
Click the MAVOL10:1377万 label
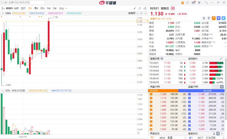61,90
